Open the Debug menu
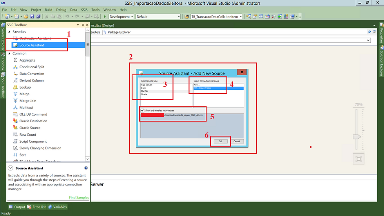Image resolution: width=384 pixels, height=216 pixels. (61, 10)
